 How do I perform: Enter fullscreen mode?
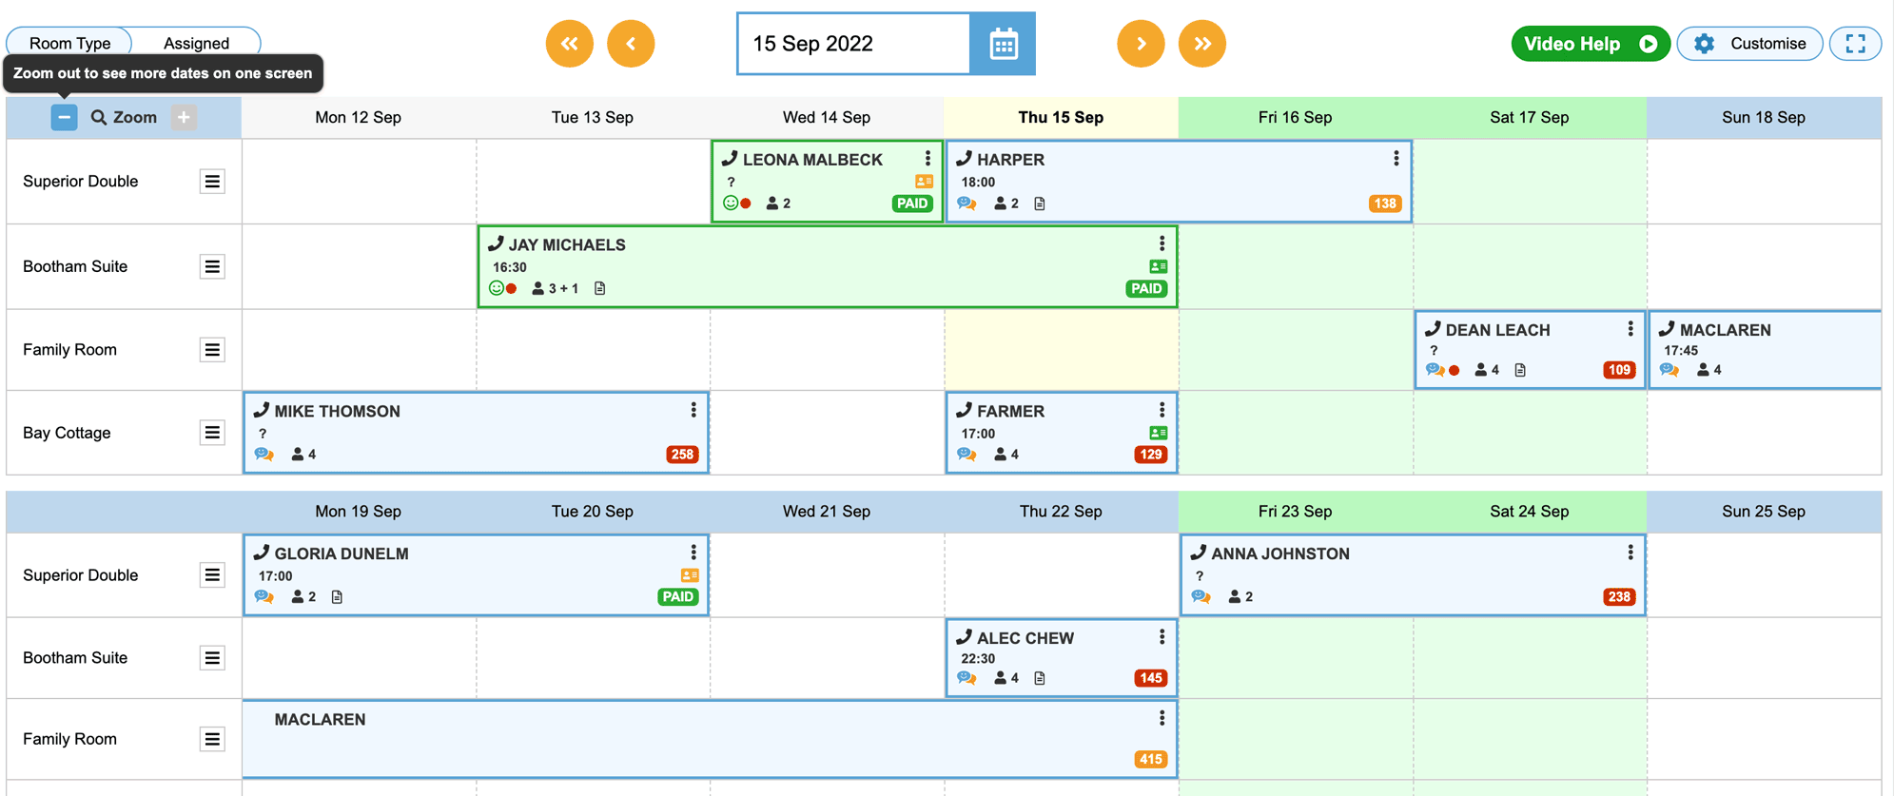(1855, 44)
